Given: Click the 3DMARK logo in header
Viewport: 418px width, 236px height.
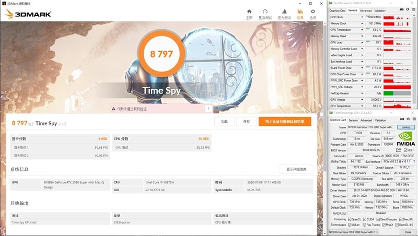Looking at the screenshot, I should tap(28, 14).
